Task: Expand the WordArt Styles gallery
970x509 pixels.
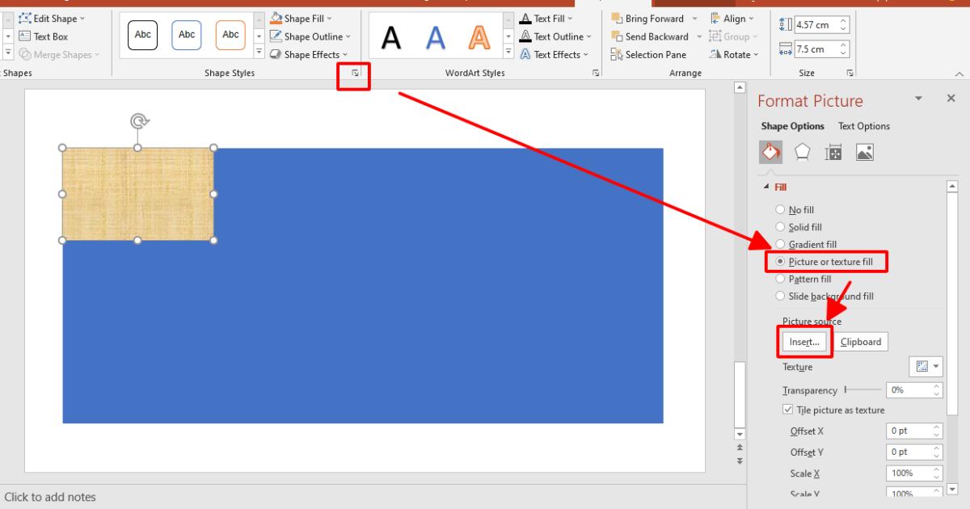Action: (508, 53)
